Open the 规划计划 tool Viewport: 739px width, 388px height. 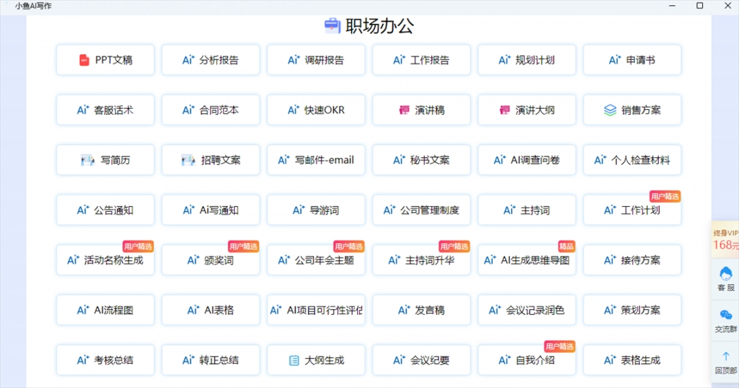(526, 59)
